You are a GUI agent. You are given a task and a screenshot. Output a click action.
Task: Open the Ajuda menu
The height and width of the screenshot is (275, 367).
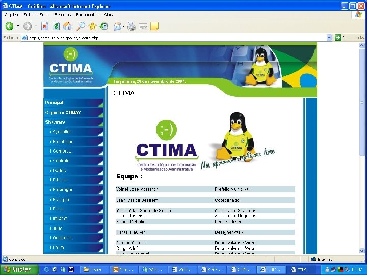click(109, 15)
